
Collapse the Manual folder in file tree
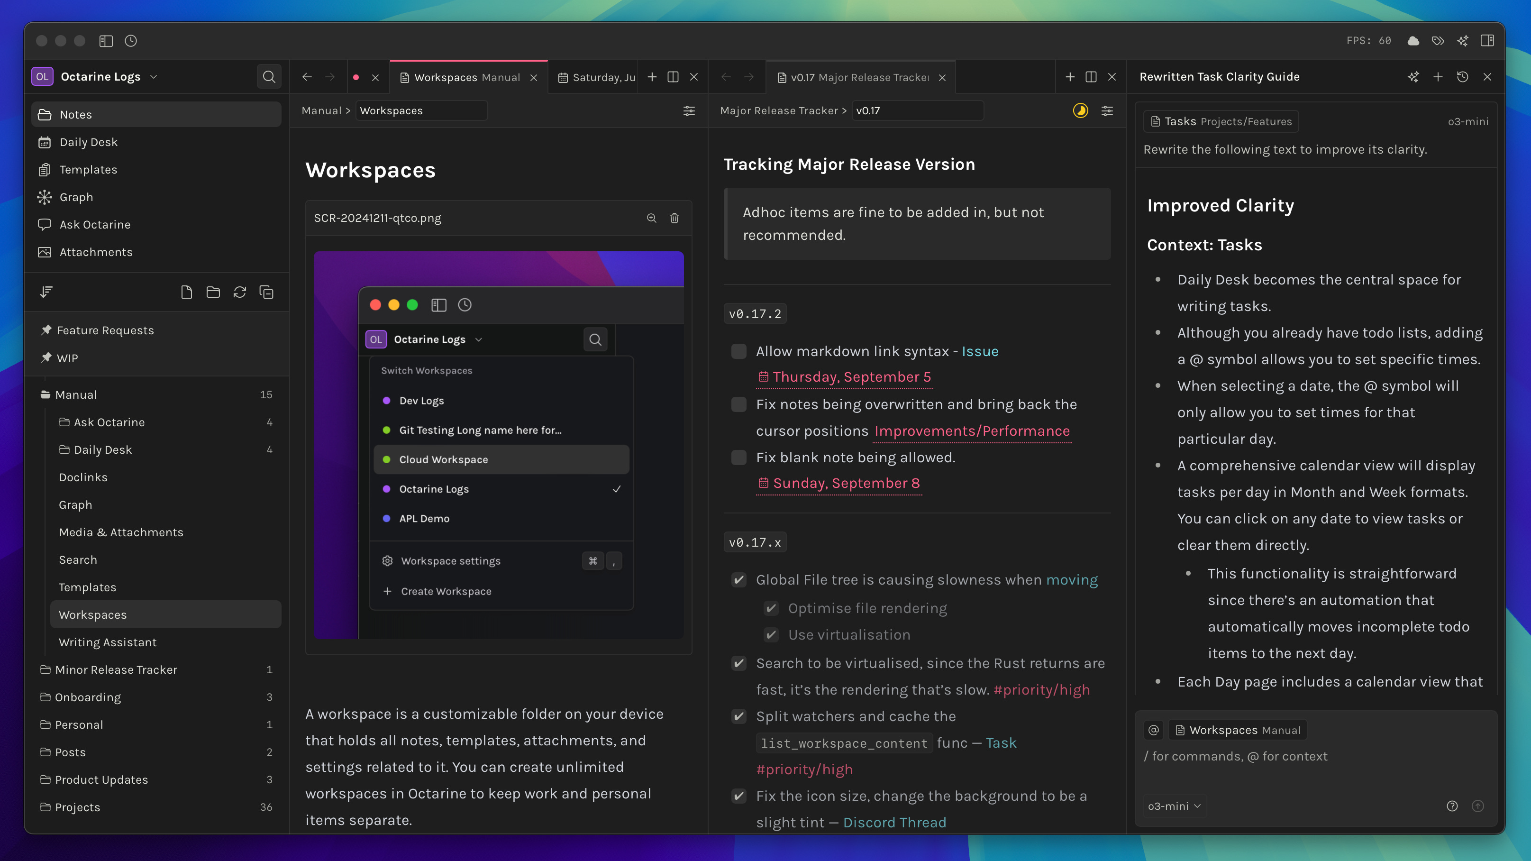click(x=75, y=395)
